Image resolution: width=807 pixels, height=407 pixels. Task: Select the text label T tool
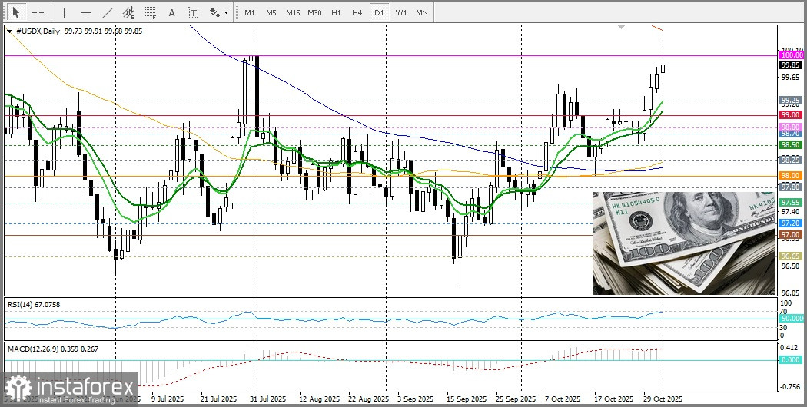193,12
